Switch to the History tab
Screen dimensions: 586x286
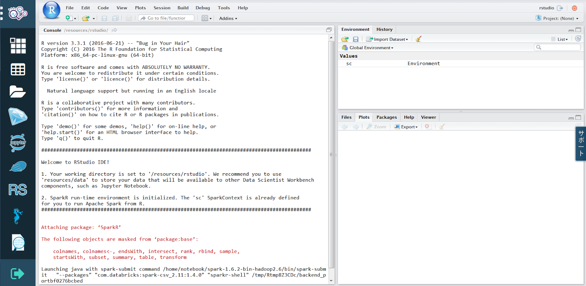pyautogui.click(x=385, y=29)
